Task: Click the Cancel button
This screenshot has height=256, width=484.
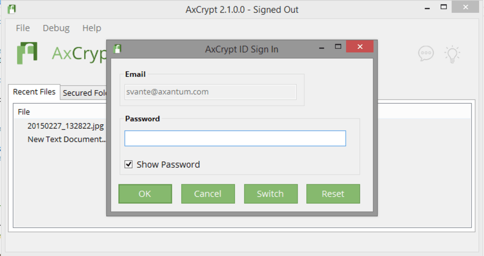Action: click(208, 194)
